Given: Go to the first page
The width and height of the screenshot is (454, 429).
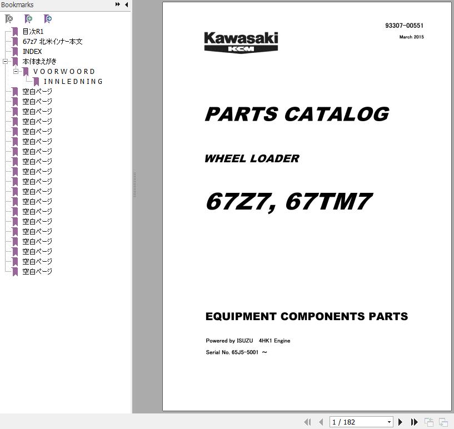Looking at the screenshot, I should [308, 422].
